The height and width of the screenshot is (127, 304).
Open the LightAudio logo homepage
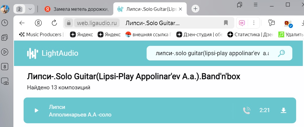(52, 53)
